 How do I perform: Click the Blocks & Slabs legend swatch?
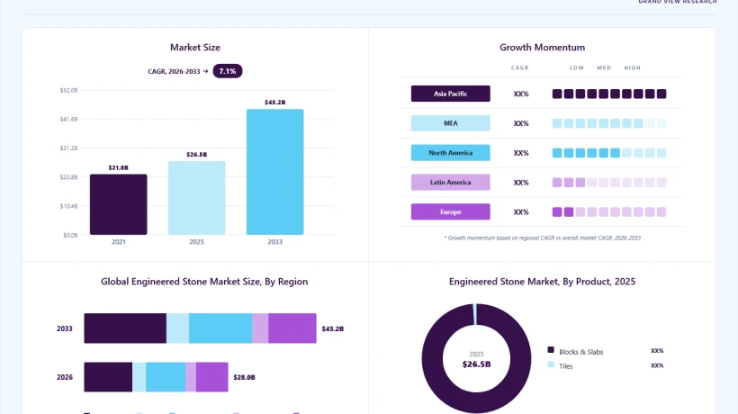coord(551,349)
